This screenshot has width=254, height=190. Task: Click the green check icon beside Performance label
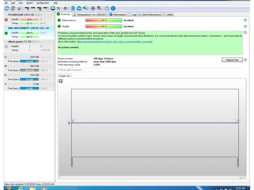click(59, 20)
